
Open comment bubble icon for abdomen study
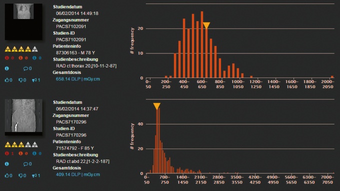point(25,164)
